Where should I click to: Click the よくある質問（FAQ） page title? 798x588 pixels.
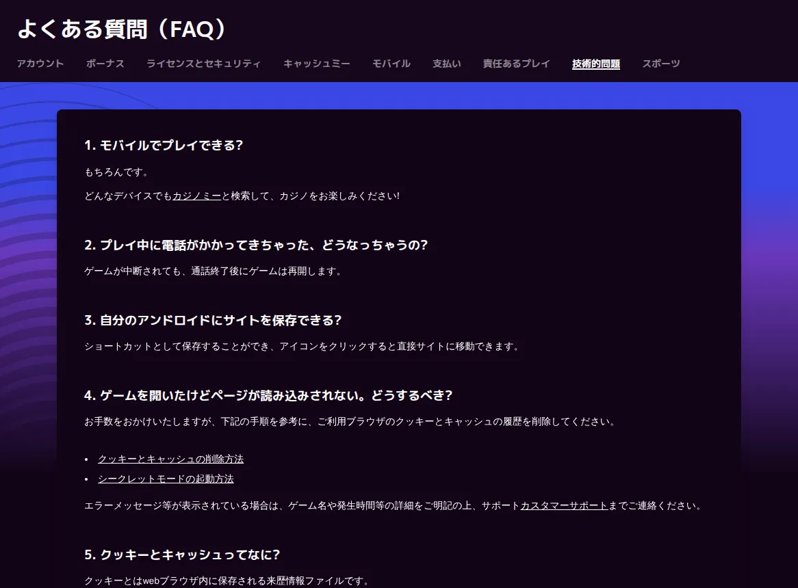(122, 29)
